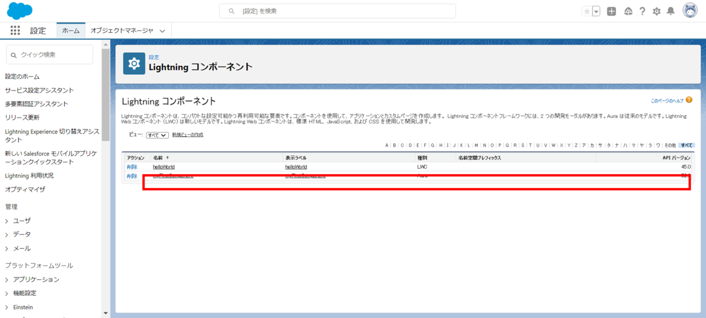
Task: Click the LWC type cell
Action: (422, 167)
